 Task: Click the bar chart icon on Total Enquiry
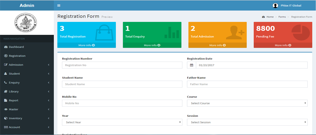[x=172, y=32]
